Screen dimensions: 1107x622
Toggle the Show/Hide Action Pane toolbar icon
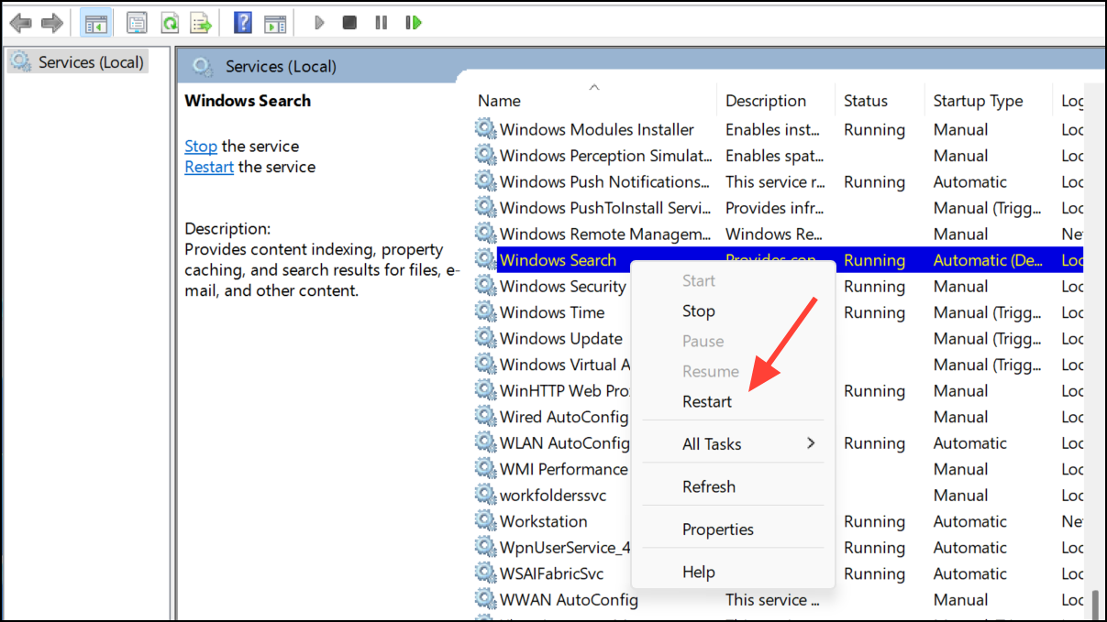point(275,23)
